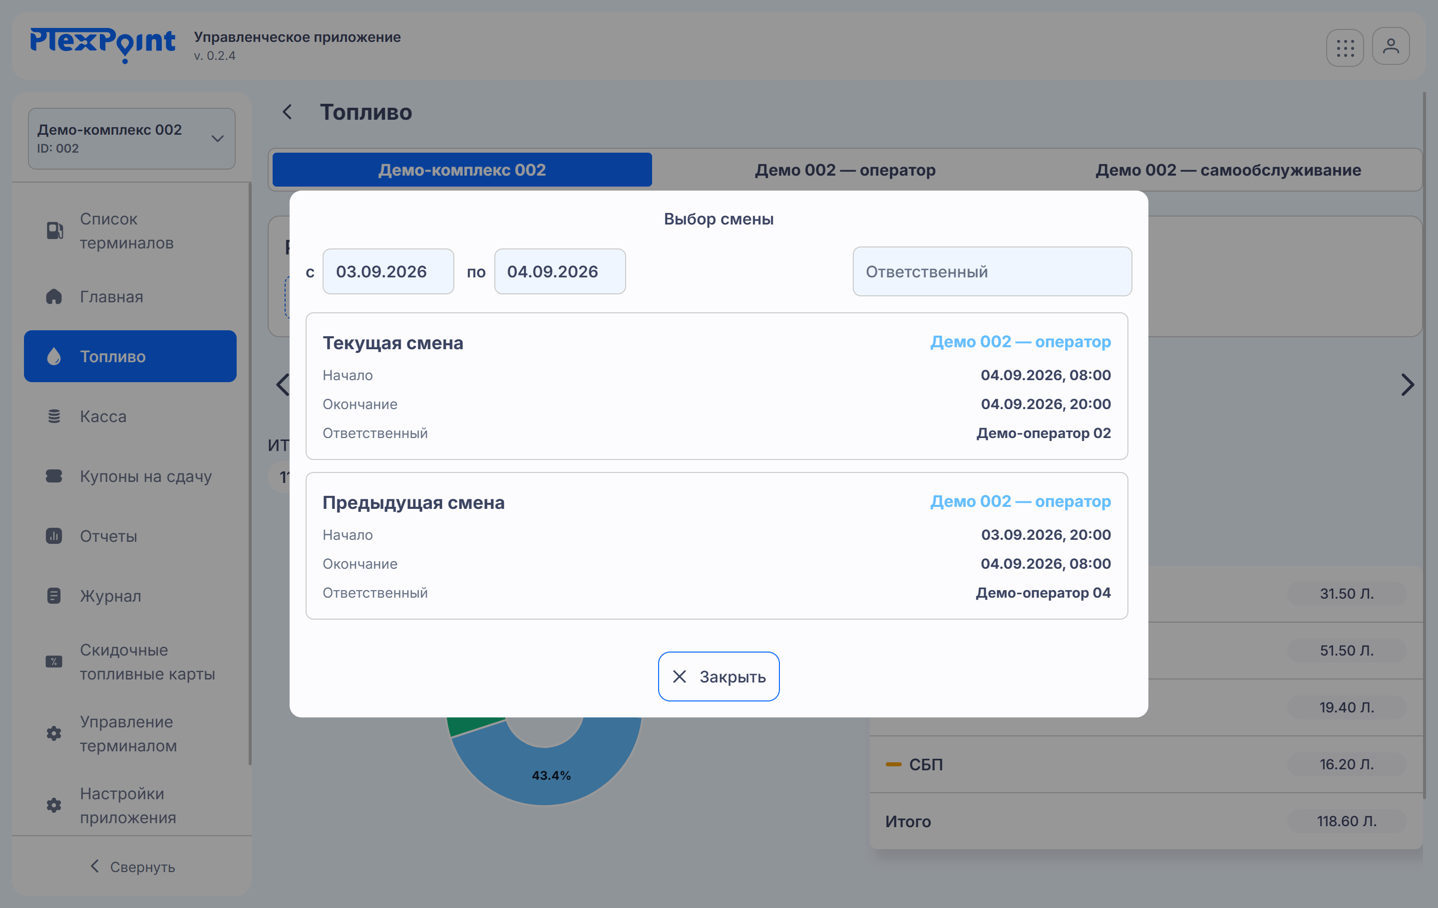The height and width of the screenshot is (908, 1438).
Task: Click the version label v. 0.2.4
Action: coord(214,55)
